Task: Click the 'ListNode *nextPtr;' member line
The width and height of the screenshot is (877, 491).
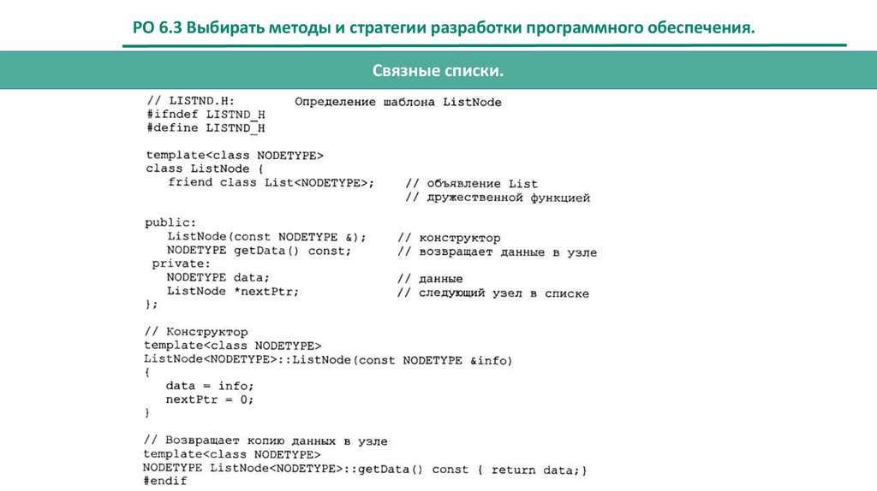Action: click(233, 292)
